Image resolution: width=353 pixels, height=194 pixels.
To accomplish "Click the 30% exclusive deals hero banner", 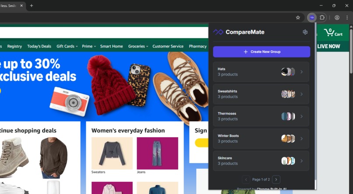I will click(104, 87).
